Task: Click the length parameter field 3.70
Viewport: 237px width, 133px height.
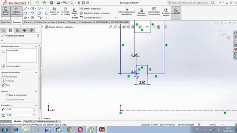Action: click(19, 109)
